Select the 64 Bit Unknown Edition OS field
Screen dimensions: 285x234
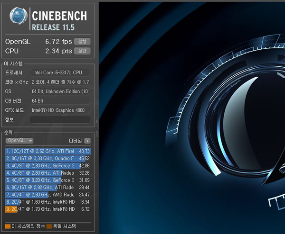pyautogui.click(x=60, y=91)
